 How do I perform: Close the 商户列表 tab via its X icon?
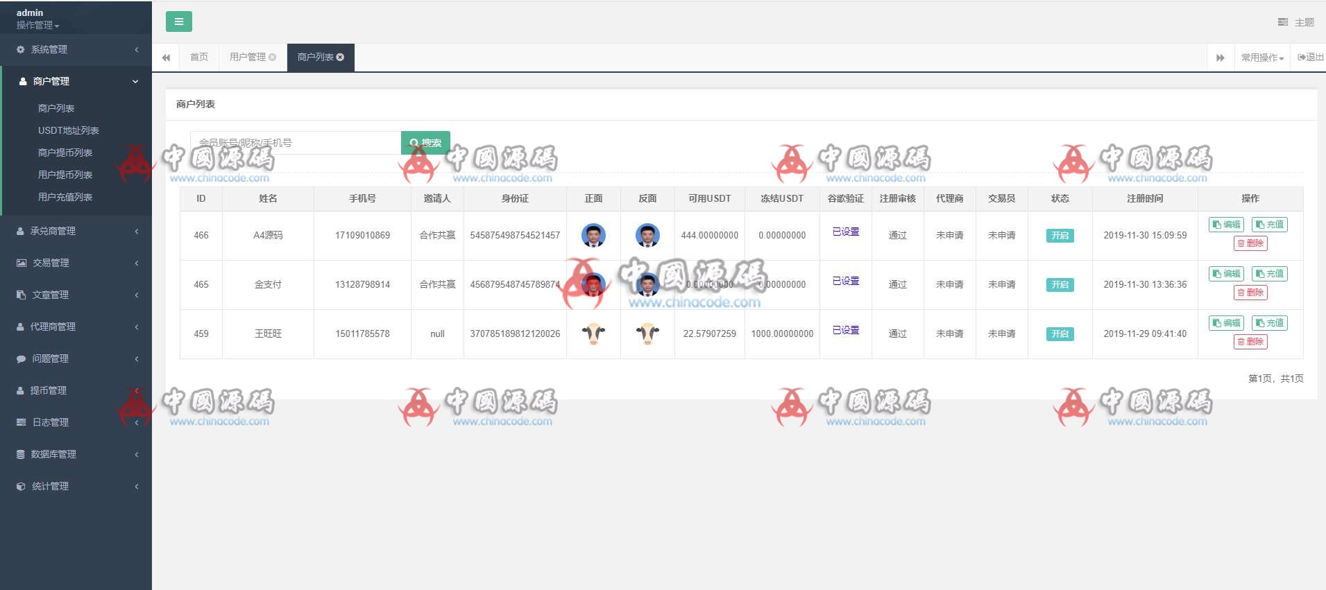pyautogui.click(x=341, y=57)
